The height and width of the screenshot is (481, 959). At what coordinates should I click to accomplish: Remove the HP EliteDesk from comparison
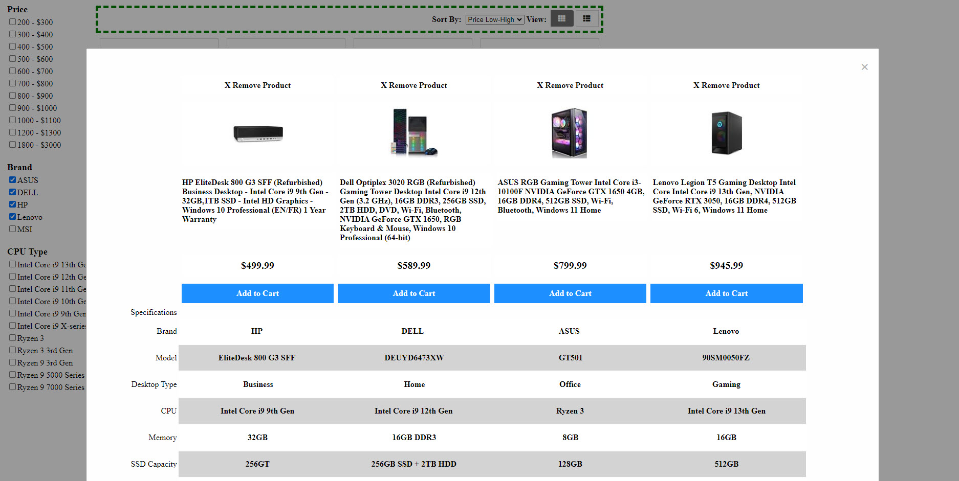tap(257, 85)
